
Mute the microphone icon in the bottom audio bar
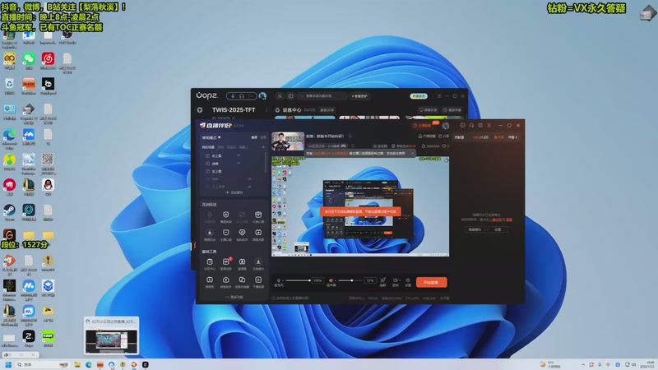point(279,280)
